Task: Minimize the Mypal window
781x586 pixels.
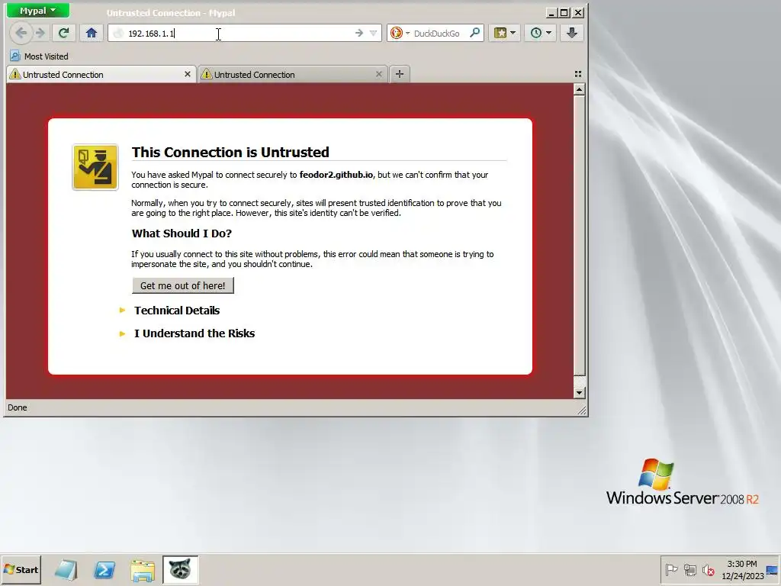Action: [551, 12]
